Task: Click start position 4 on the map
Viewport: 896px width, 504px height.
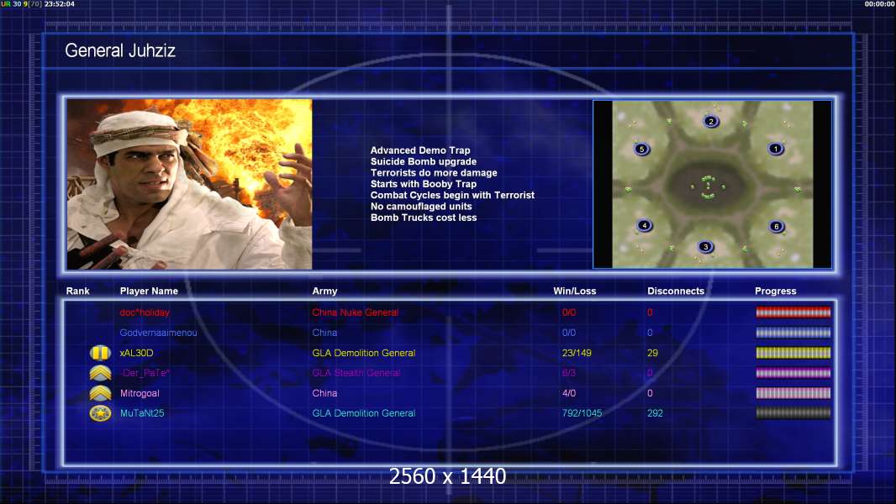Action: (644, 225)
